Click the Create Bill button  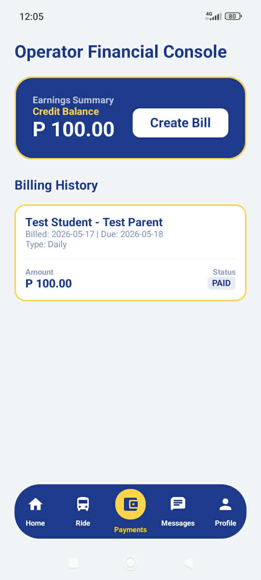pyautogui.click(x=181, y=123)
